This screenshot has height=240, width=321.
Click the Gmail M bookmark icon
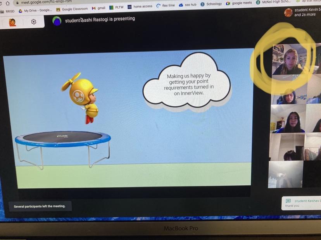(93, 9)
